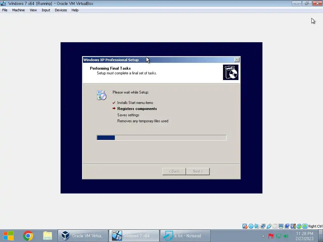Restore down the VirtualBox VM window
Screen dimensions: 323x242
point(307,3)
